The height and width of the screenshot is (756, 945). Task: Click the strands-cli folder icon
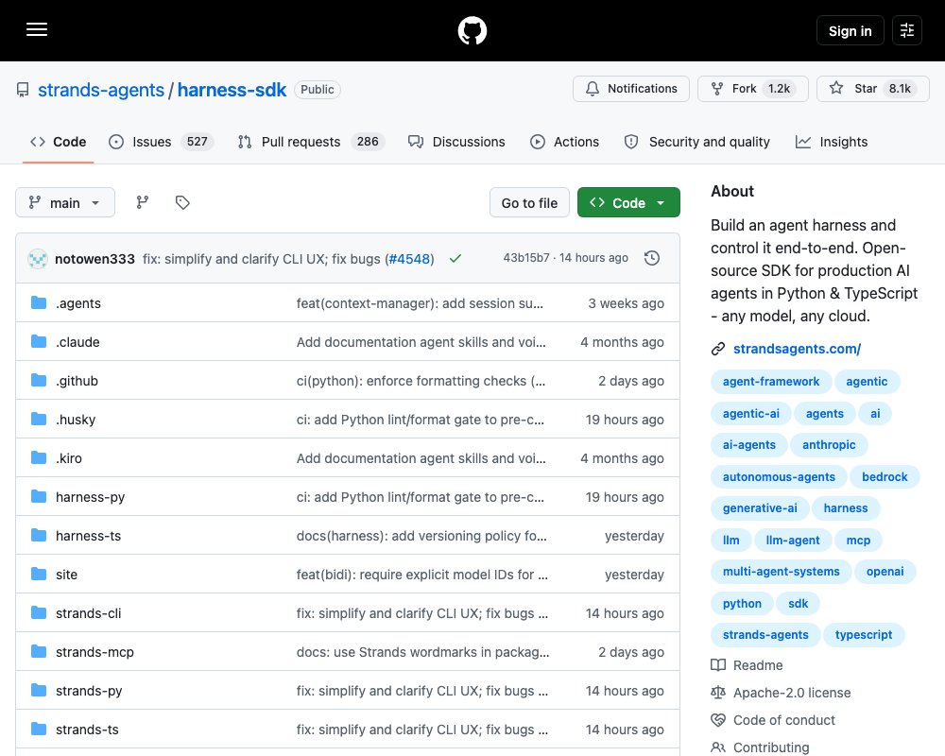pos(39,612)
